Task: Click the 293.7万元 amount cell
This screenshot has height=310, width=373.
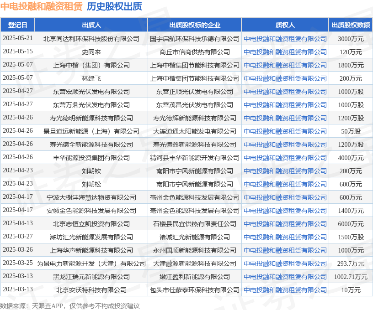Action: point(351,263)
